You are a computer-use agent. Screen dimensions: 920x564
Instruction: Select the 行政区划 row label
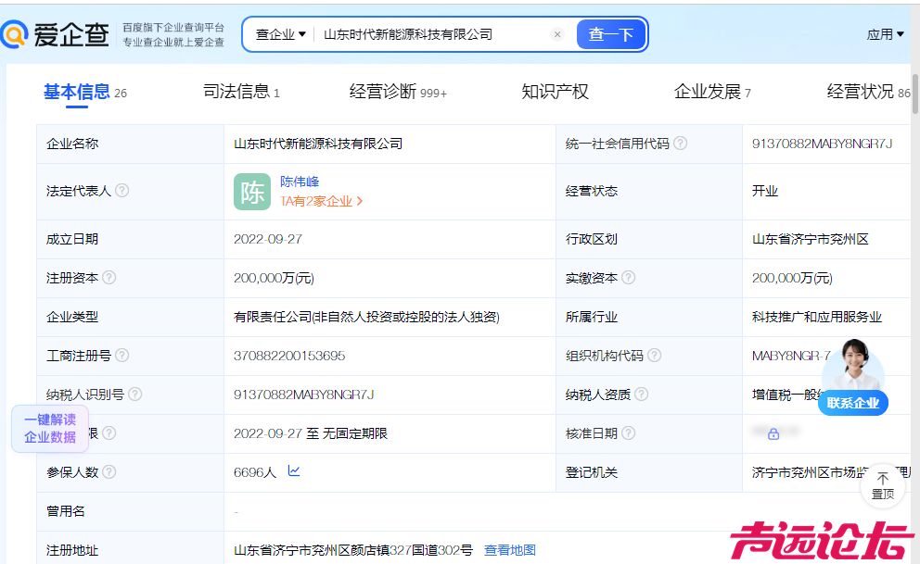592,239
